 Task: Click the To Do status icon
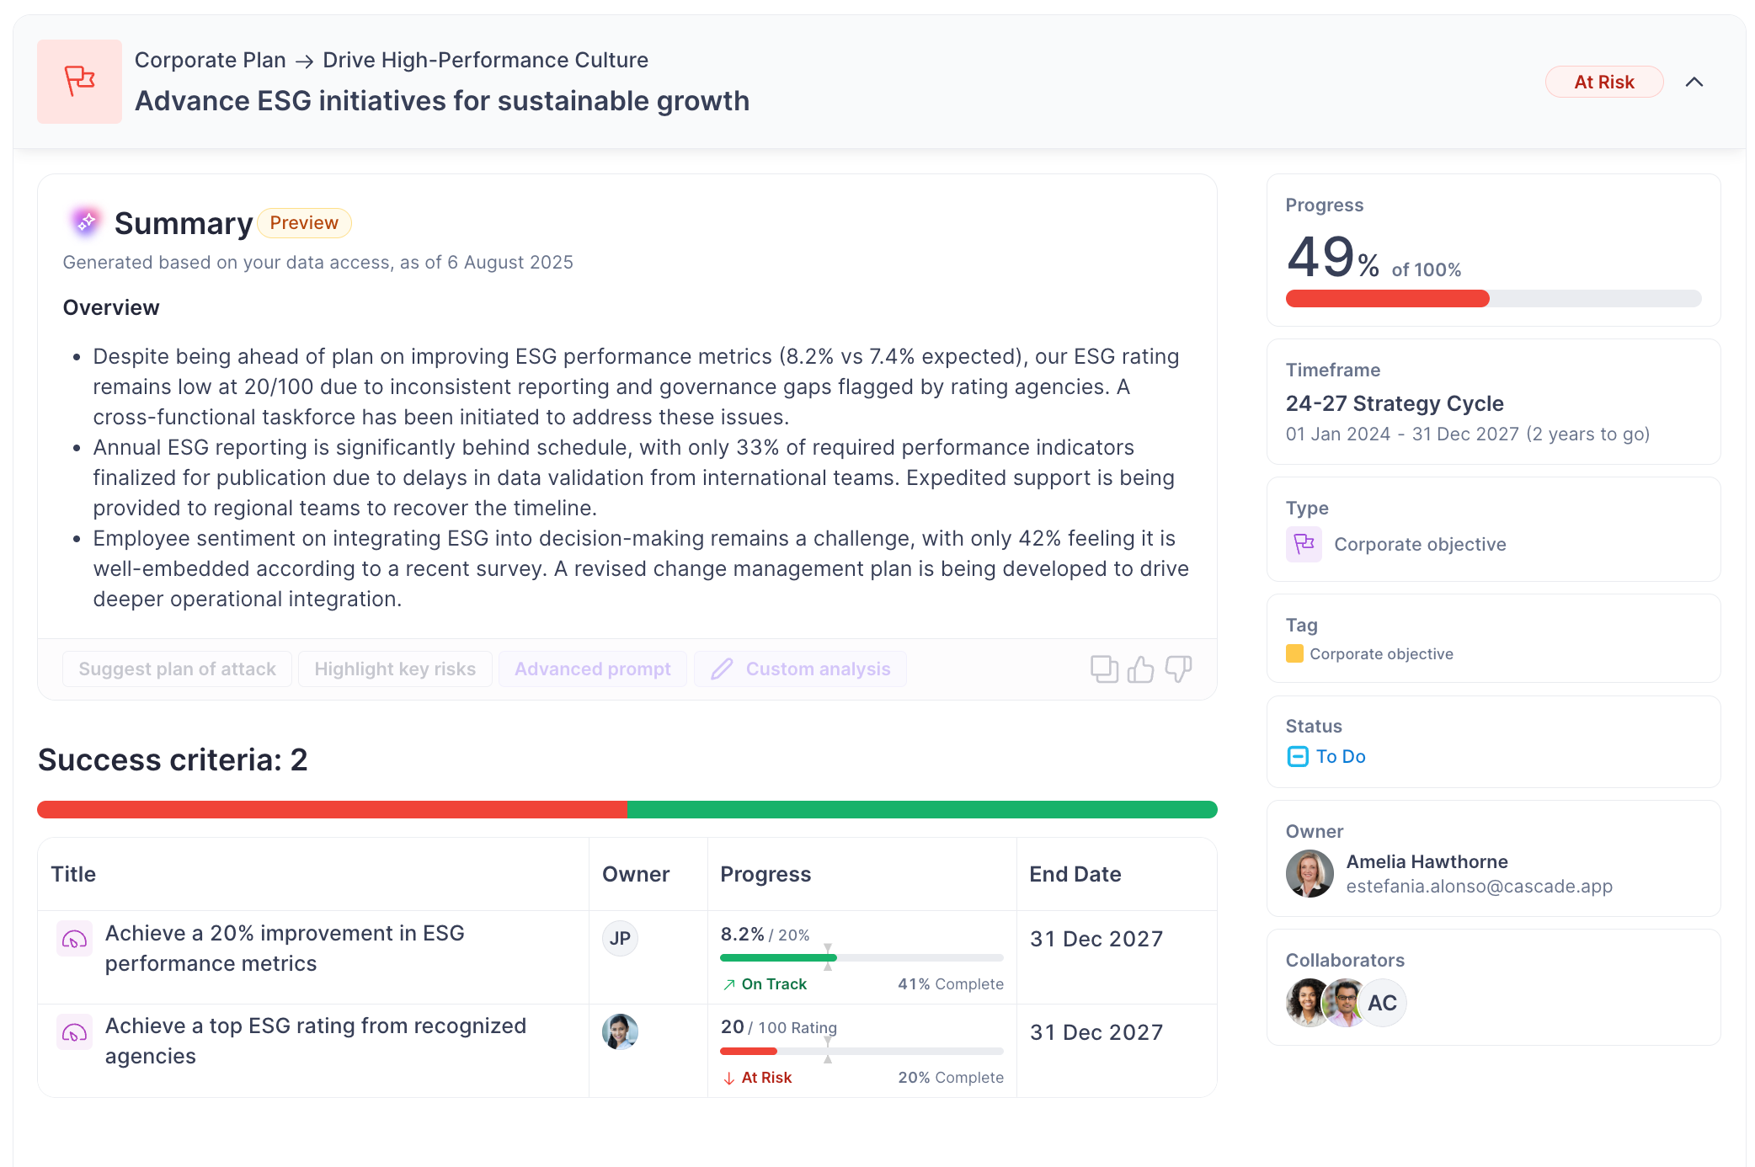(x=1298, y=757)
